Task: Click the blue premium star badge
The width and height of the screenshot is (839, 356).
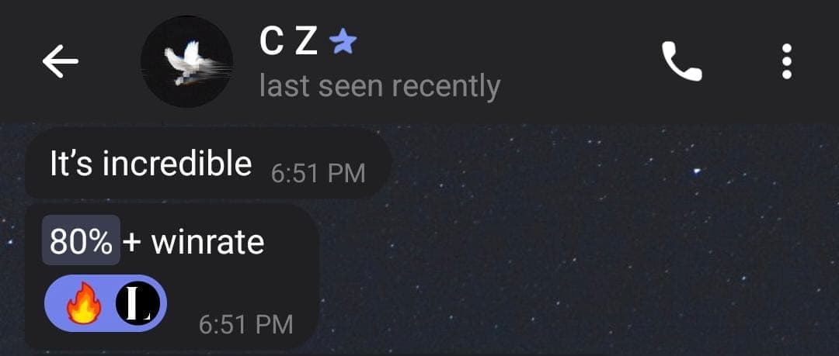Action: click(343, 42)
